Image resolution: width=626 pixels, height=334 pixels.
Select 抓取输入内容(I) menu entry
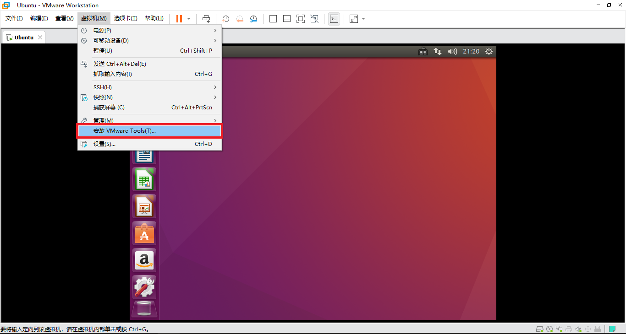pos(150,74)
